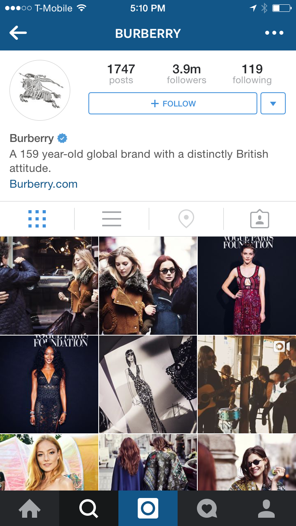Show the photo map location tab

coord(186,219)
